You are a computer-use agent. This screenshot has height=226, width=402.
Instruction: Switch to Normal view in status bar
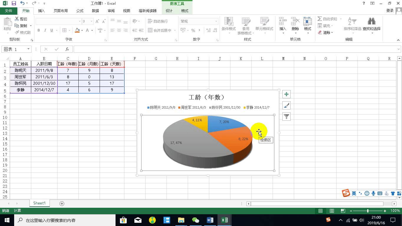click(x=320, y=211)
